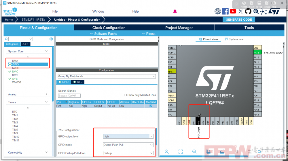The width and height of the screenshot is (288, 161).
Task: Collapse the Connectivity category
Action: (46, 152)
